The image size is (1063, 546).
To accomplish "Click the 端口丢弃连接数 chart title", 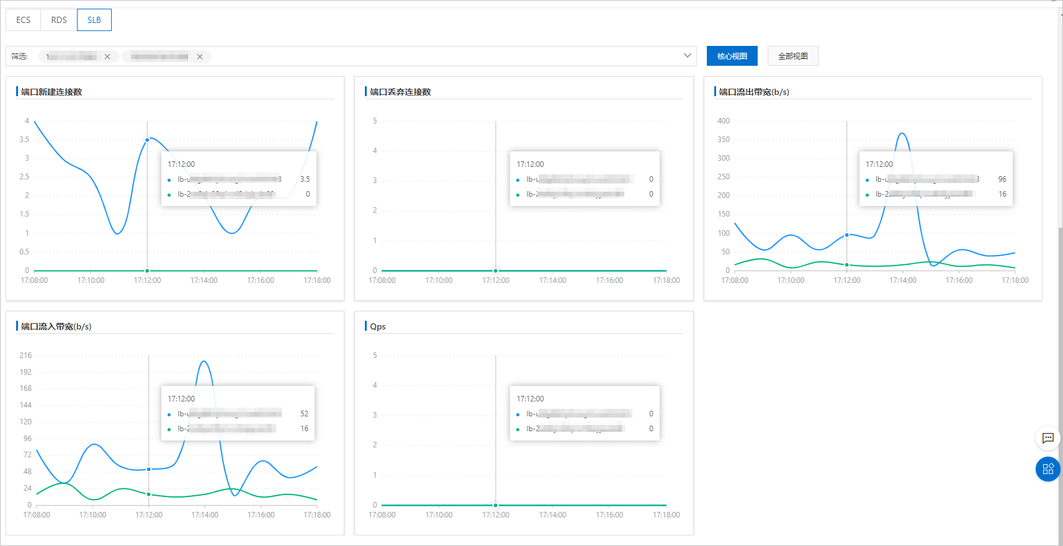I will coord(400,92).
